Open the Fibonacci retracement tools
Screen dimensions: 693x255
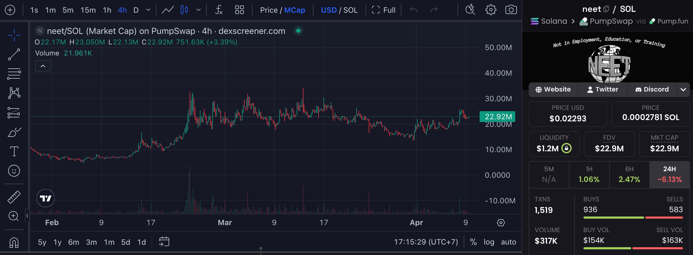click(14, 74)
